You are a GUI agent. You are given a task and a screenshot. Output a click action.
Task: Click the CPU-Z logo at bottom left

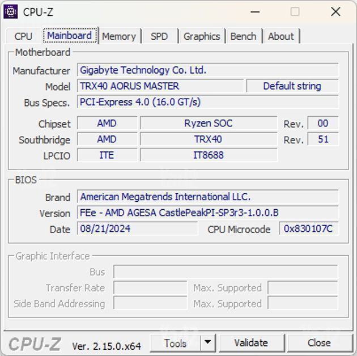(35, 344)
